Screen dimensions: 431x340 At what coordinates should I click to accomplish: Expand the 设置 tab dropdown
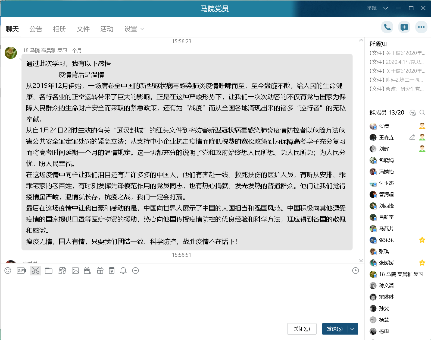point(134,29)
